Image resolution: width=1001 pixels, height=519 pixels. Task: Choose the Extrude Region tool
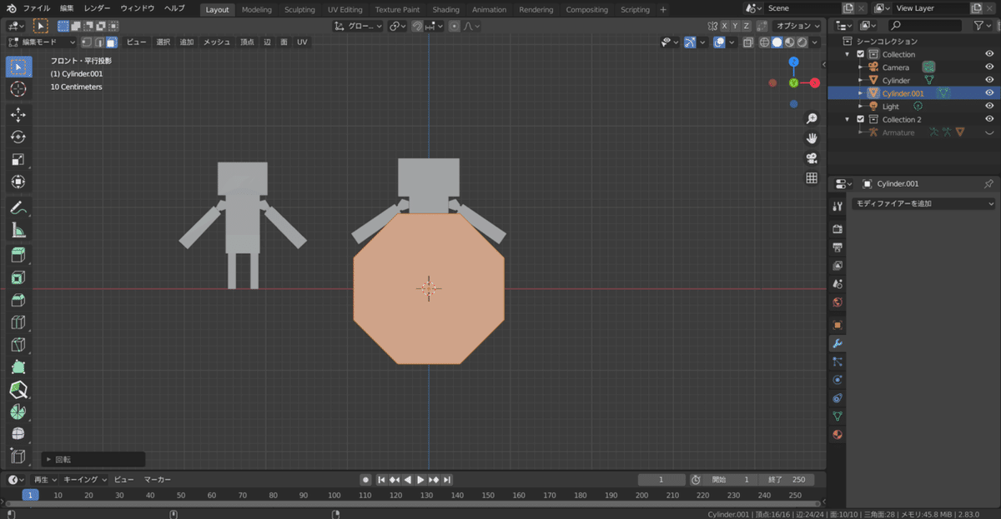point(18,255)
